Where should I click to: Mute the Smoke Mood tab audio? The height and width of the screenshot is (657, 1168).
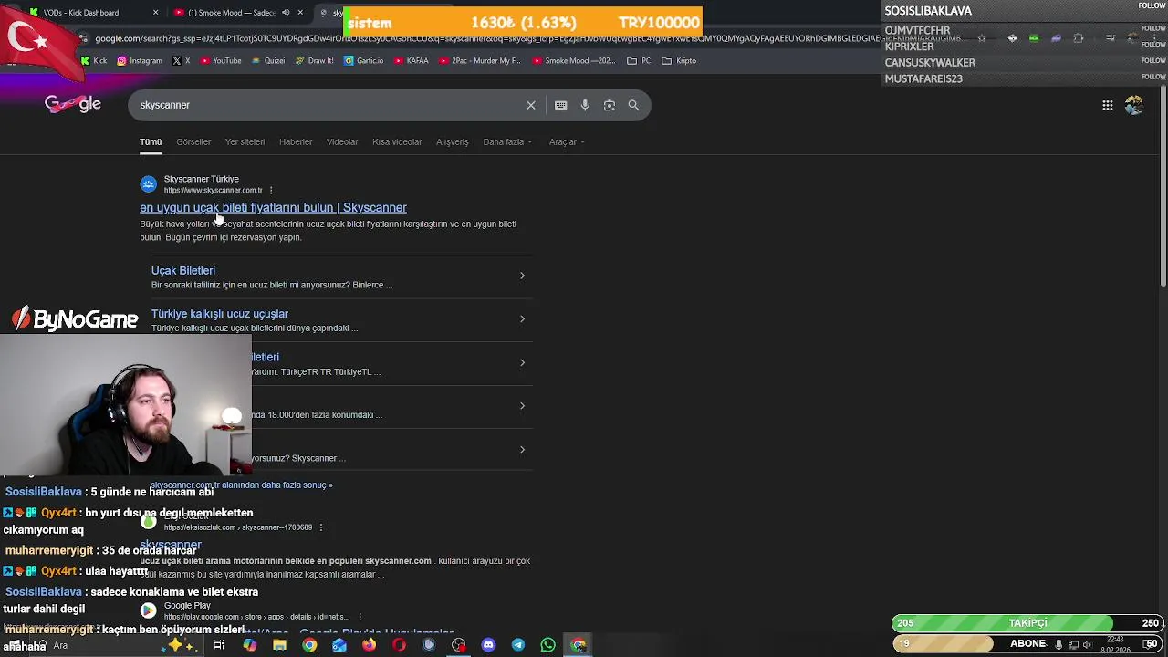[x=286, y=13]
